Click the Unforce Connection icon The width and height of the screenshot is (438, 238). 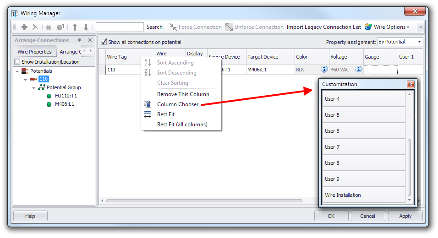pyautogui.click(x=229, y=27)
